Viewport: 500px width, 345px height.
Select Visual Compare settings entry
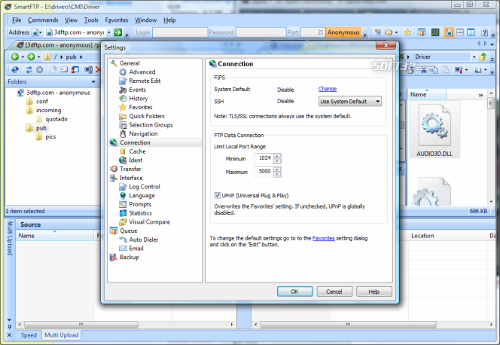(x=149, y=222)
